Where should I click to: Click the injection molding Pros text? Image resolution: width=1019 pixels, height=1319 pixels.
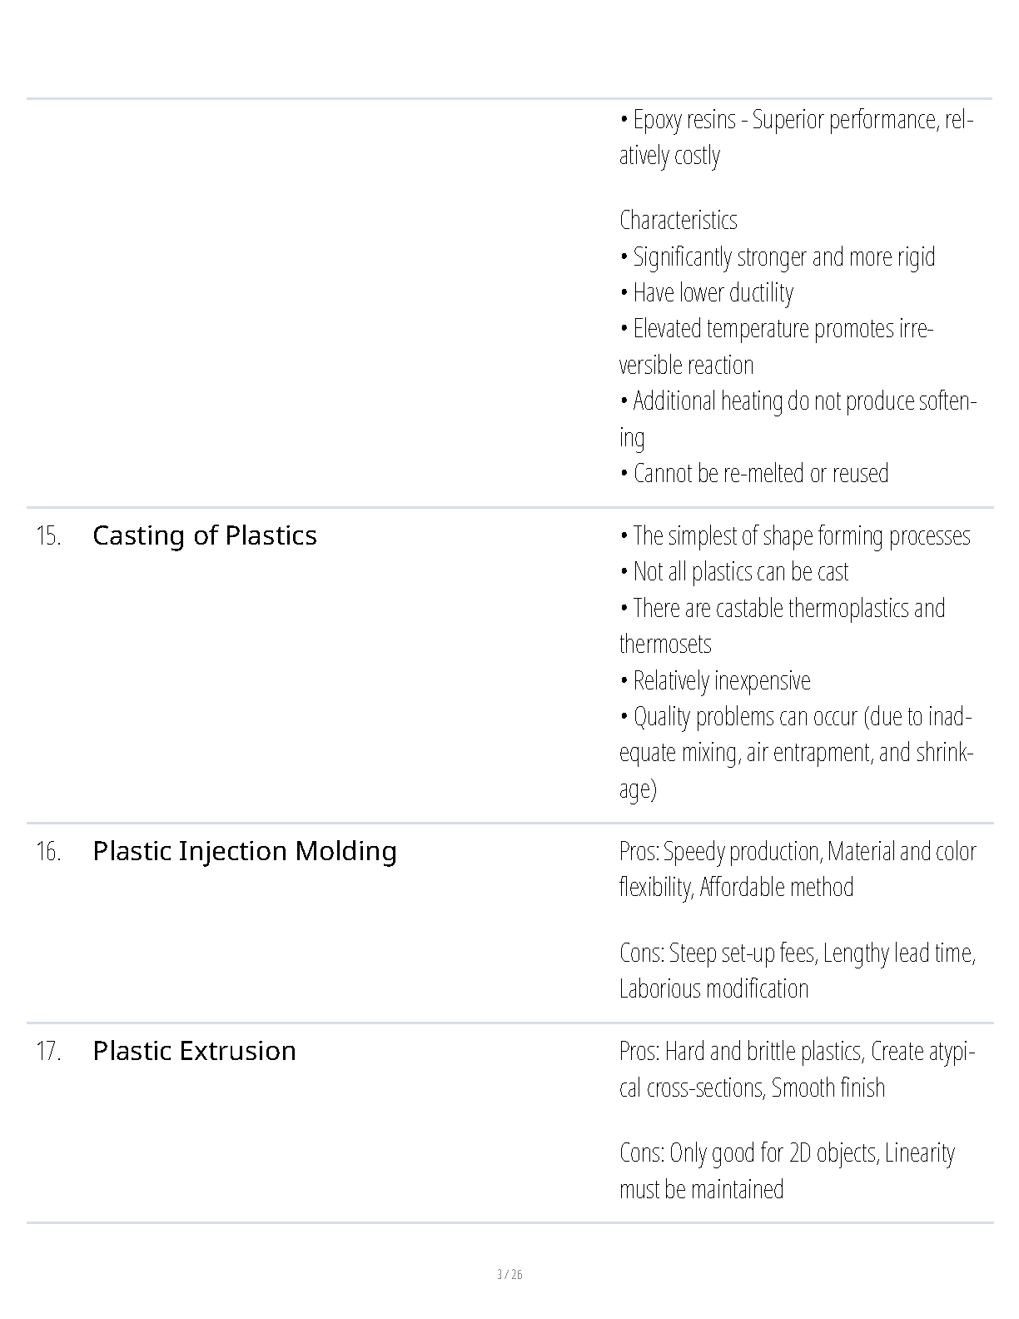pos(798,869)
